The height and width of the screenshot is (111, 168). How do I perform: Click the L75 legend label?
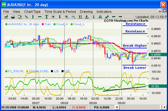tap(67, 71)
